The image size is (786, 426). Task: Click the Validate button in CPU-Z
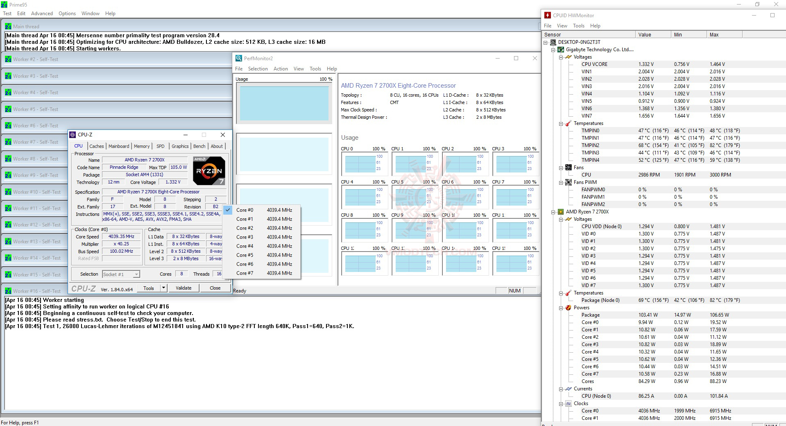(183, 288)
